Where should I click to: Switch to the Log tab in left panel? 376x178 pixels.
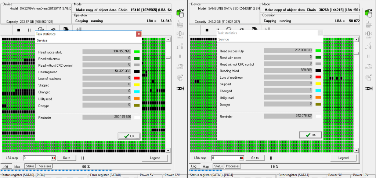pos(6,166)
